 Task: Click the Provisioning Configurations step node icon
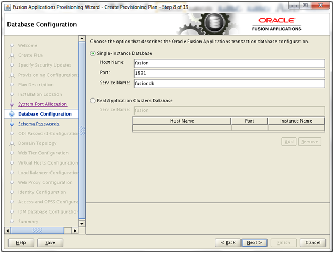click(12, 75)
